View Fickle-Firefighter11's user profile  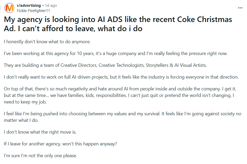[x=33, y=11]
